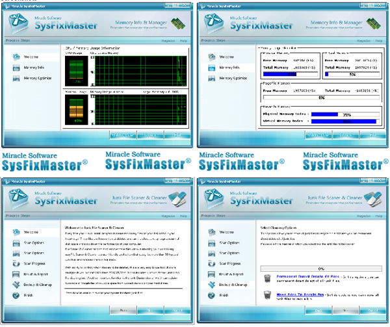The image size is (390, 327).
Task: Click cleaning progress bar showing 0%
Action: pos(321,268)
